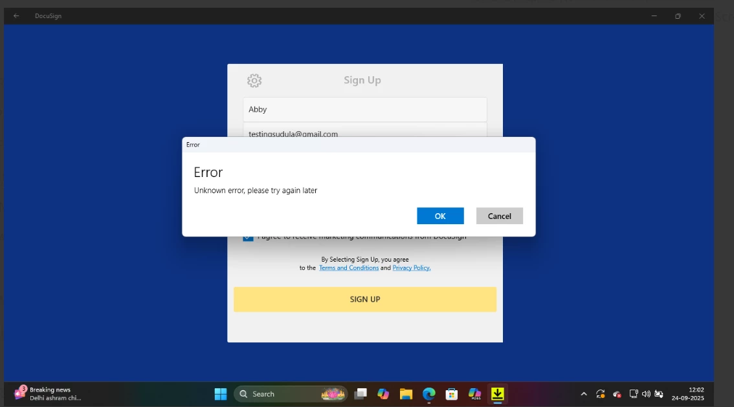Click the OneDrive cloud tray icon
734x407 pixels.
[617, 394]
